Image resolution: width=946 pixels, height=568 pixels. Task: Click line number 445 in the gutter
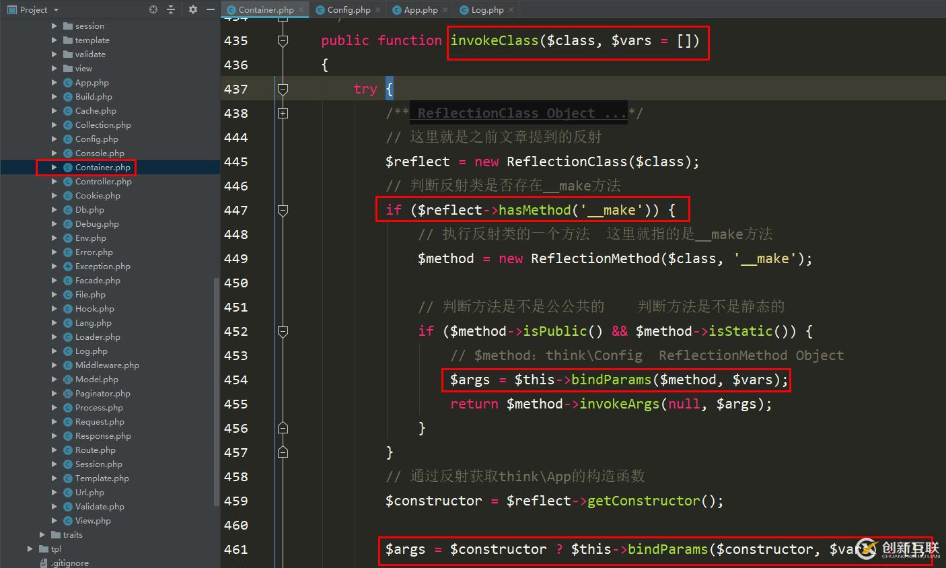pos(236,162)
